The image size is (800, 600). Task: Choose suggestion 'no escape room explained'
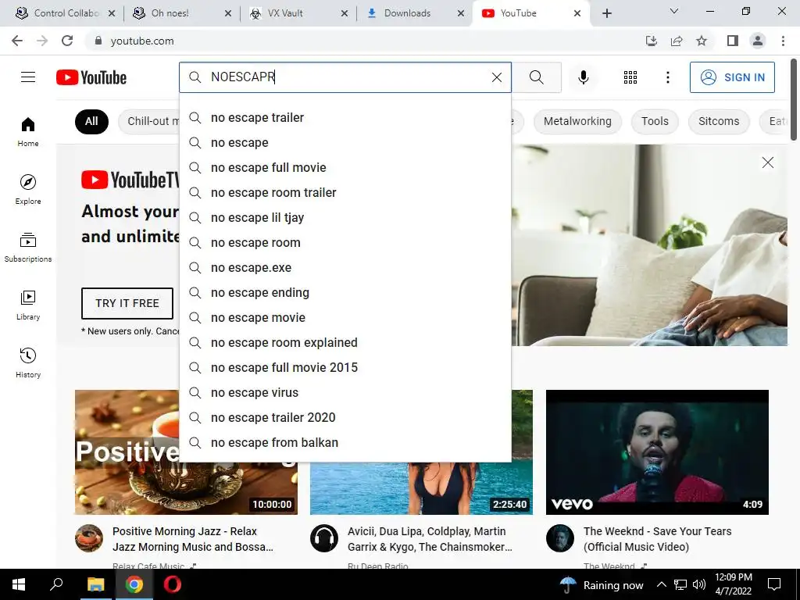(345, 343)
